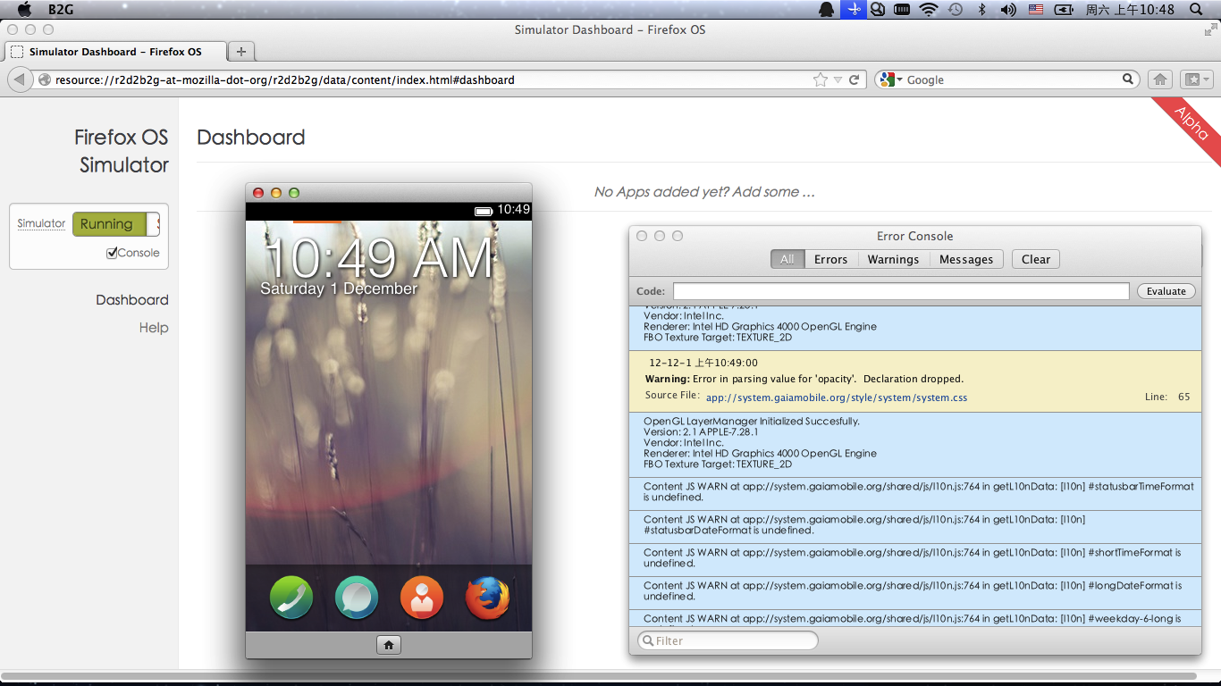Open the Messages app in simulator
The image size is (1221, 686).
357,598
